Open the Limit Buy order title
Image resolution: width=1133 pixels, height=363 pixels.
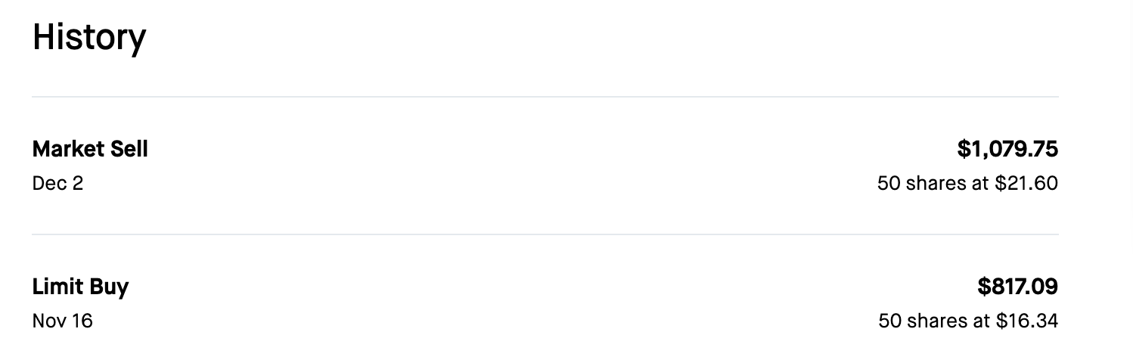(x=80, y=287)
